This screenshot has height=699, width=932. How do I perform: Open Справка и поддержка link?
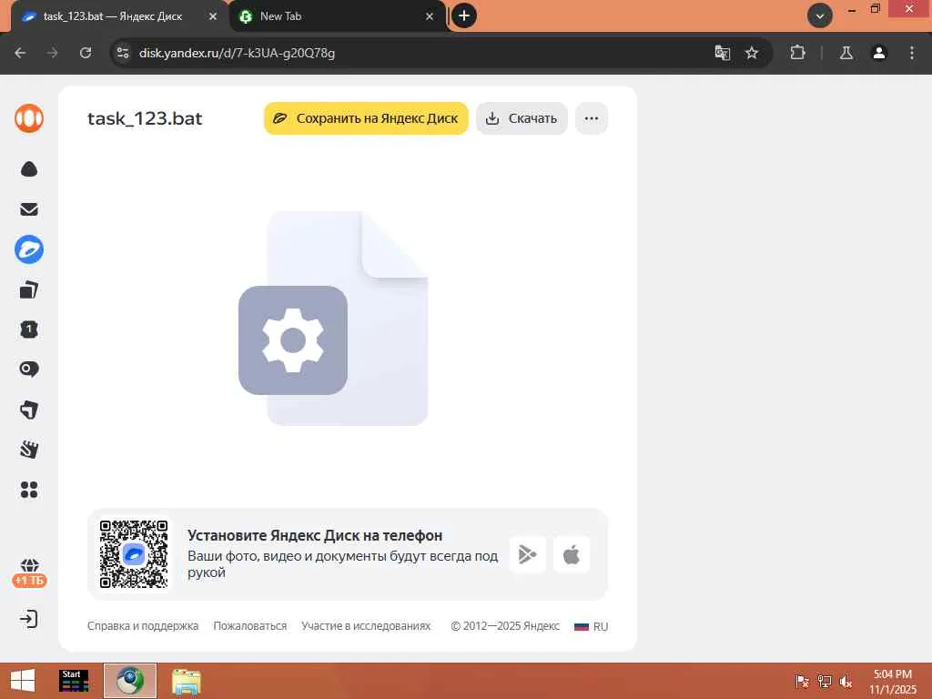[x=143, y=626]
